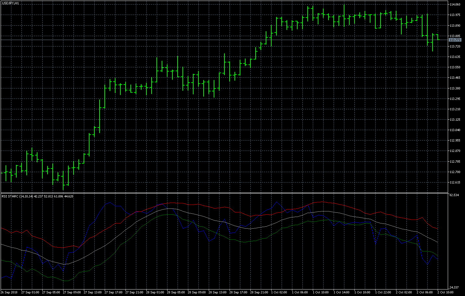Click the 112.615 price axis label

(x=455, y=182)
